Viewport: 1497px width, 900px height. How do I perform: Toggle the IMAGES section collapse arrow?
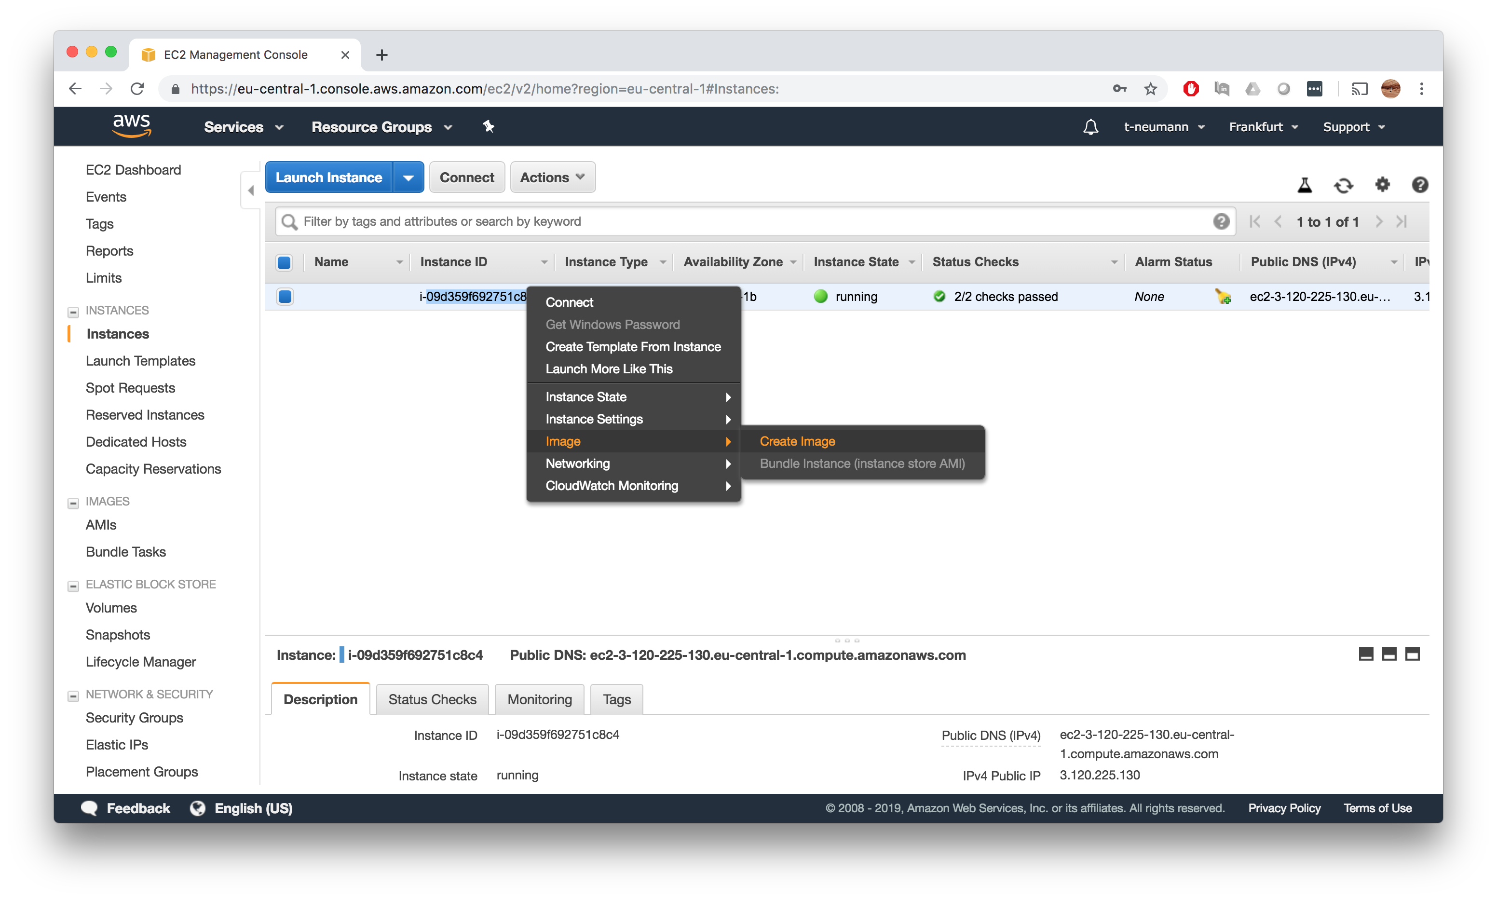coord(73,501)
